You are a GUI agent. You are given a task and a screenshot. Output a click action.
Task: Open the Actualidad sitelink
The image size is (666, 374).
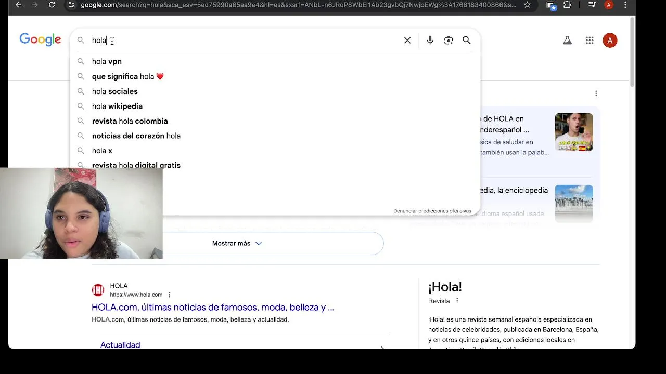120,345
